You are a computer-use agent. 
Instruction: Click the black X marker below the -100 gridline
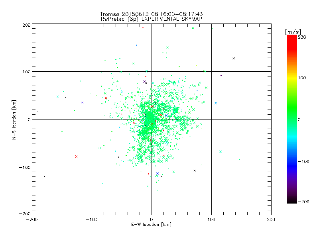(x=195, y=171)
